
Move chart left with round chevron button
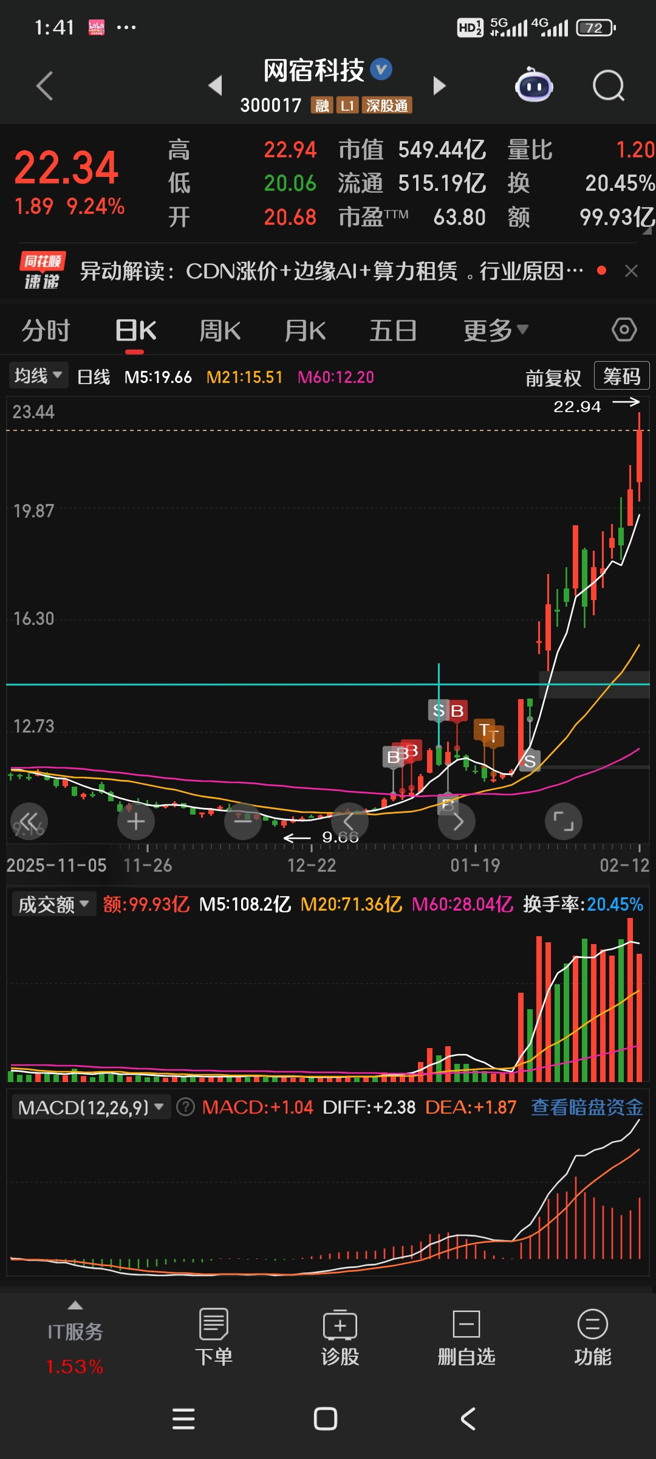[x=349, y=821]
